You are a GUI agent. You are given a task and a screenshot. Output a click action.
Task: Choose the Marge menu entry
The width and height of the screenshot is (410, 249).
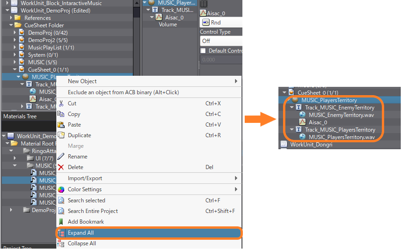click(149, 146)
